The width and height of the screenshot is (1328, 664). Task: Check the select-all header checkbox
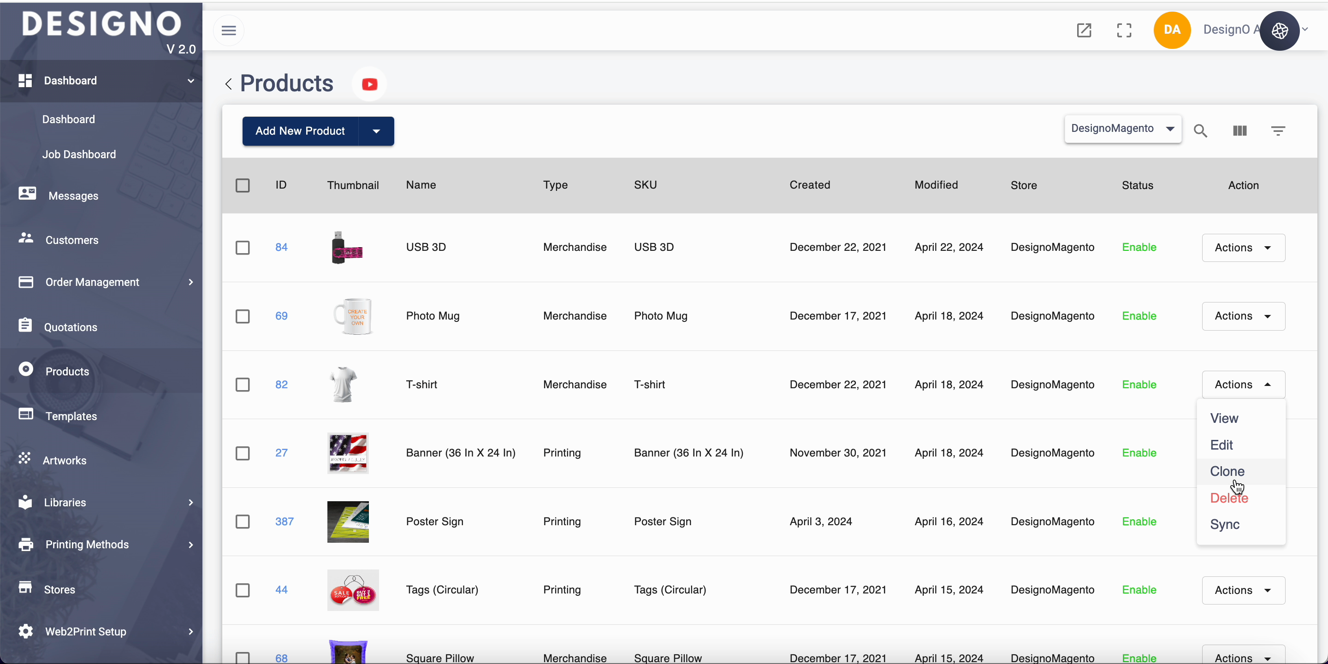coord(242,185)
